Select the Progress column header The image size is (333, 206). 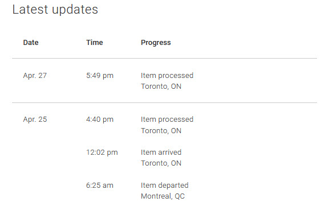[x=156, y=43]
